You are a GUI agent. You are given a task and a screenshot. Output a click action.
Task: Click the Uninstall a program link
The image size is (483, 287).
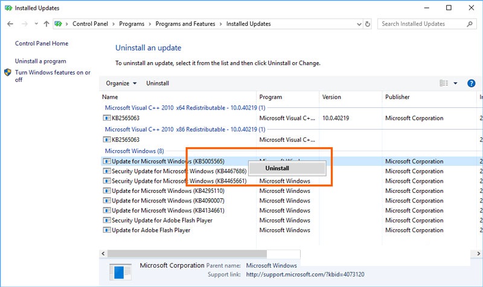(x=40, y=61)
